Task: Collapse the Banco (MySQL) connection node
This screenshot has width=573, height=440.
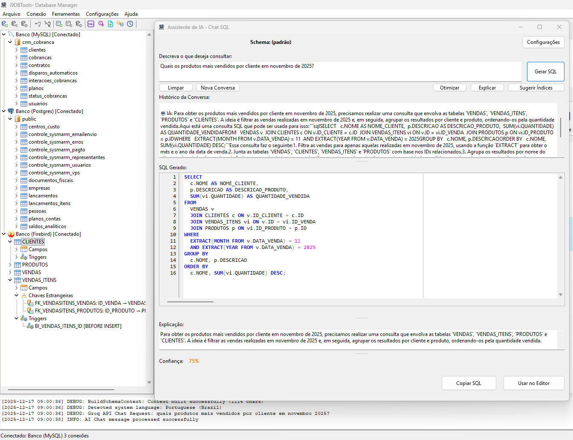Action: [4, 34]
